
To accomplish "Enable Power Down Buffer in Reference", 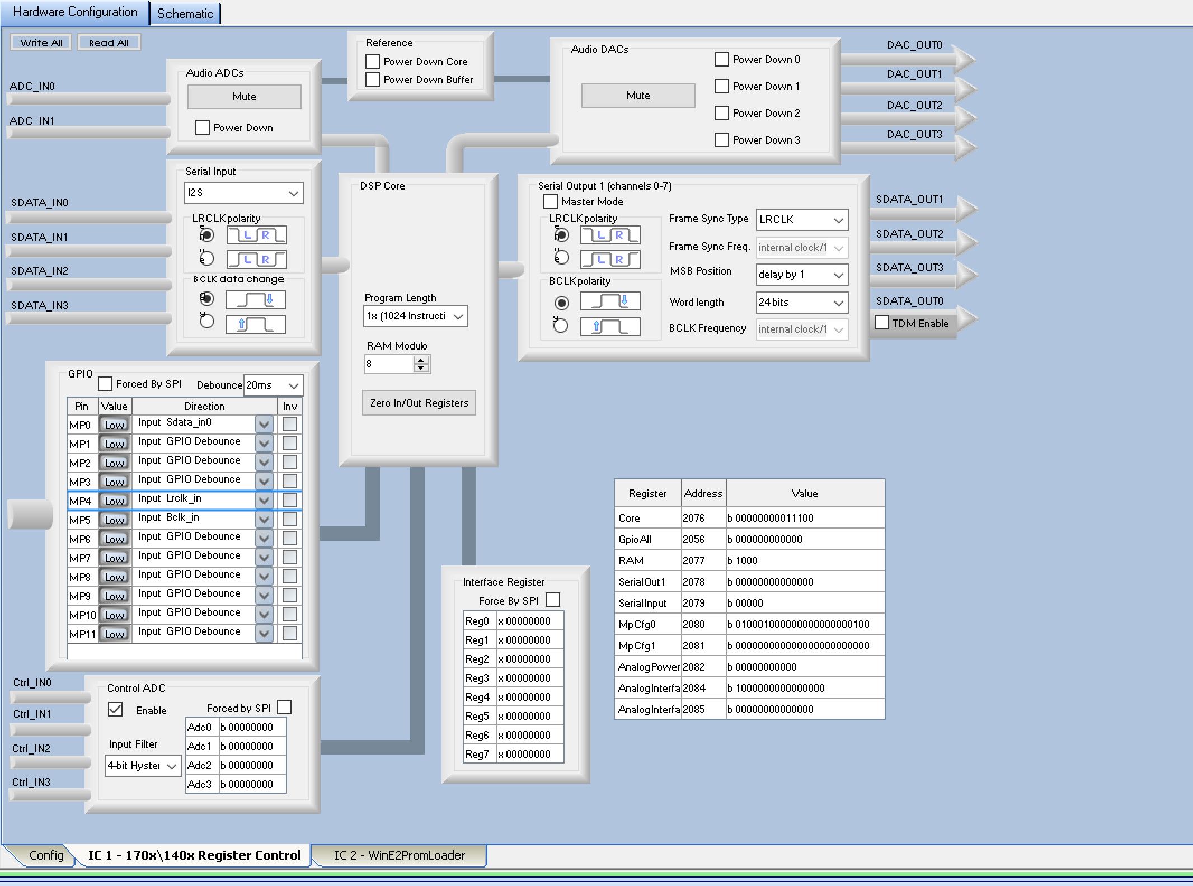I will point(373,79).
